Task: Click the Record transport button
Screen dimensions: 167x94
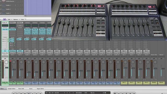Action: click(40, 93)
